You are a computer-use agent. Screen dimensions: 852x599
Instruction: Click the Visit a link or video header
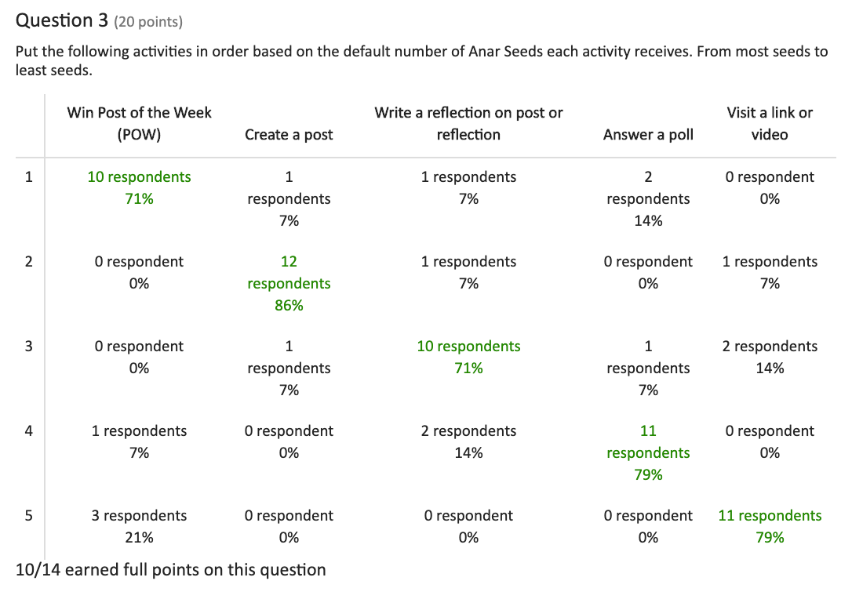770,123
